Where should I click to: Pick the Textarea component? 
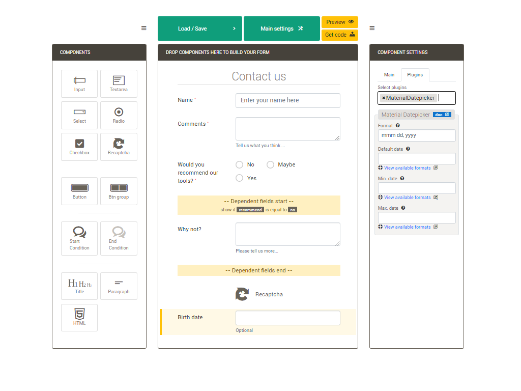[x=119, y=83]
